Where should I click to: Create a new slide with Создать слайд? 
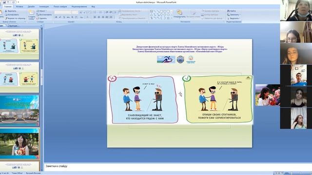coord(31,15)
